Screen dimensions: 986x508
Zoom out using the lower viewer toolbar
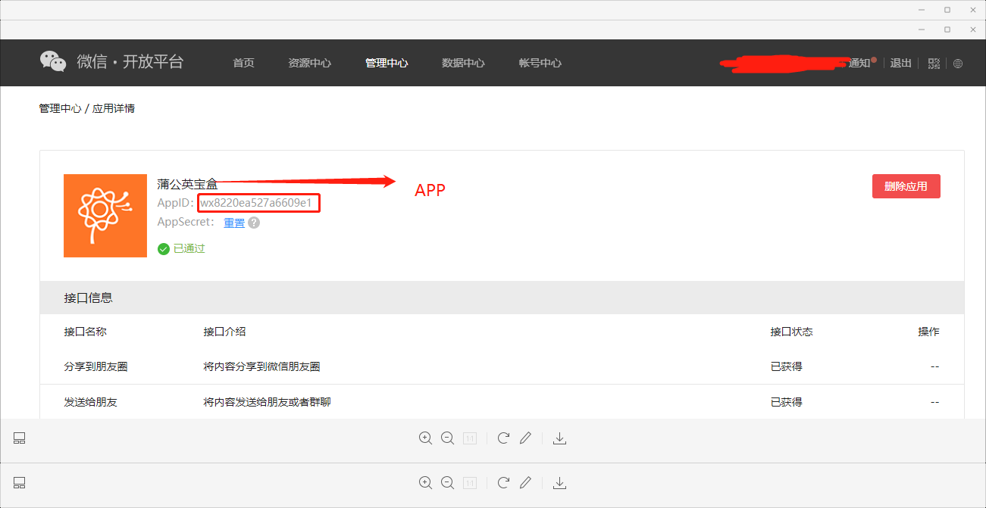click(x=447, y=483)
